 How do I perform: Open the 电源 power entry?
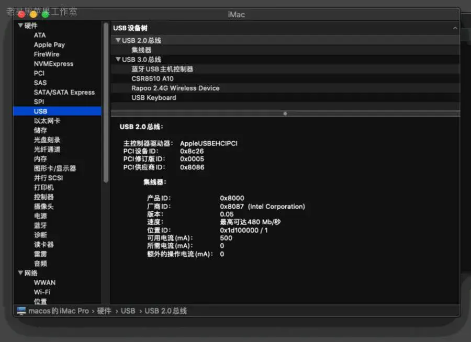(x=40, y=216)
